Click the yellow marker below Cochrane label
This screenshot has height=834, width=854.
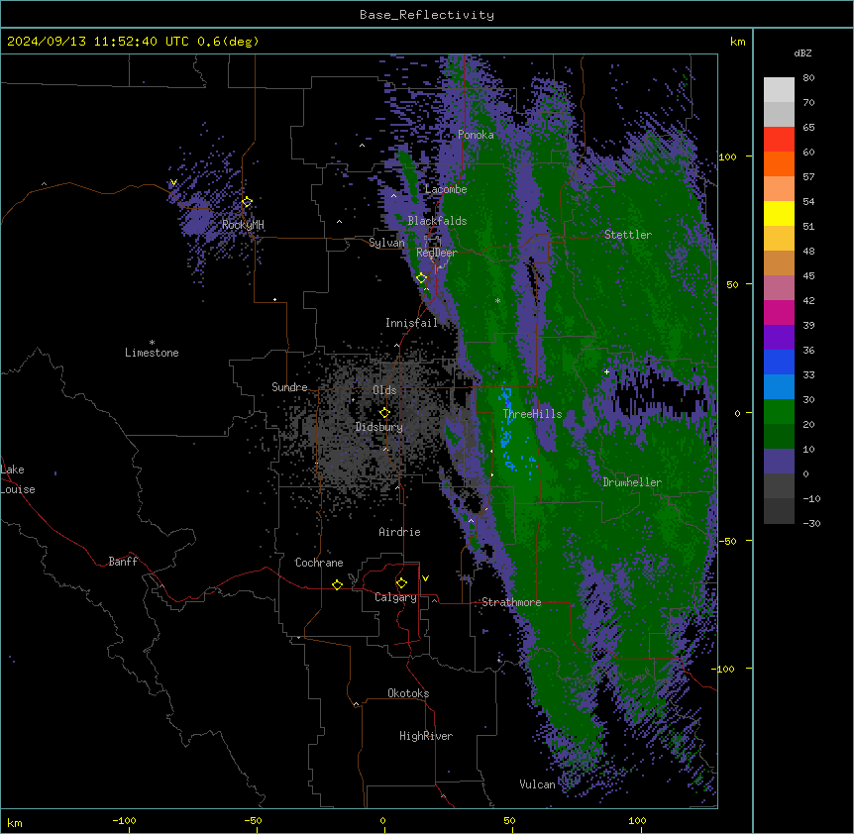point(337,584)
